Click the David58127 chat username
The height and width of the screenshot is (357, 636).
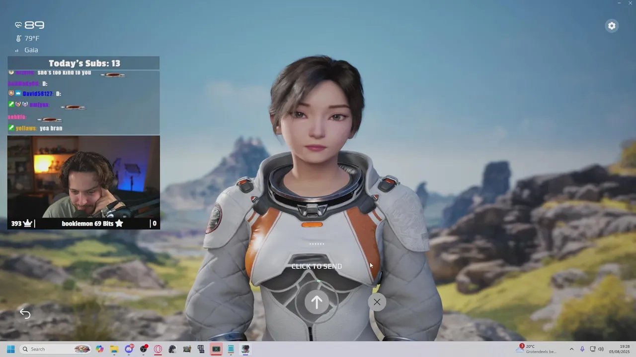(x=38, y=94)
